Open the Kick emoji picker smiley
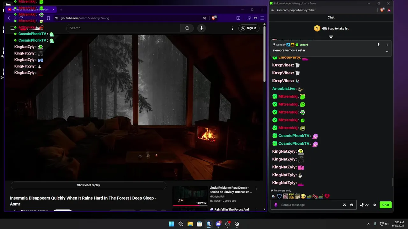This screenshot has height=229, width=408. tap(352, 205)
